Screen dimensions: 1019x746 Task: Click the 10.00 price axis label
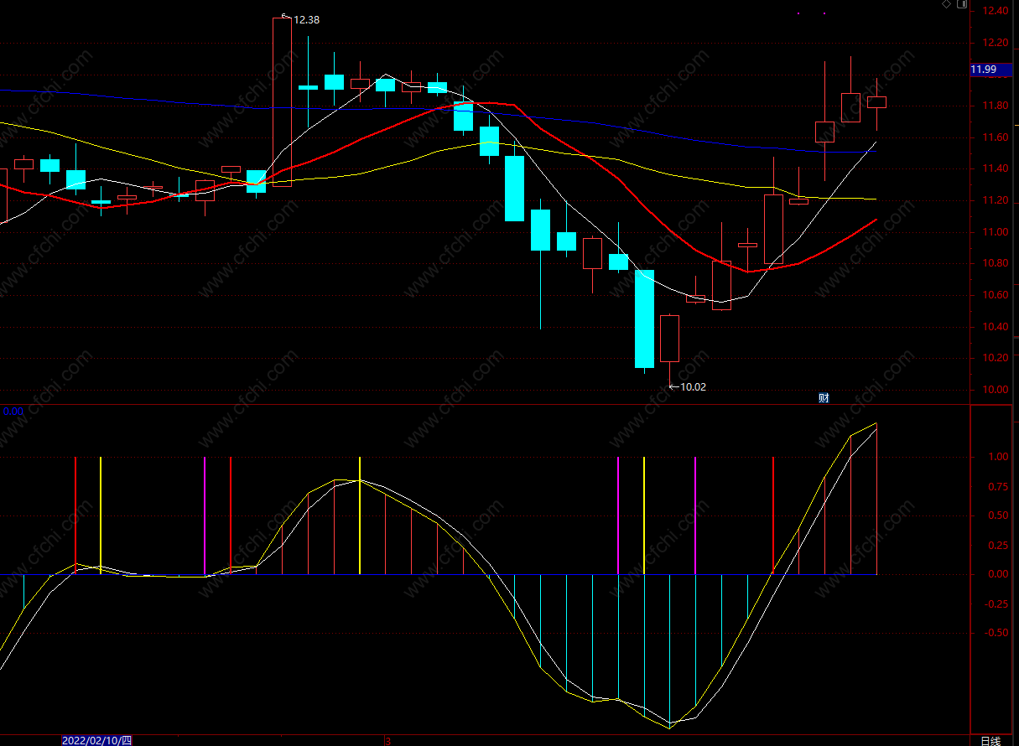pos(996,389)
